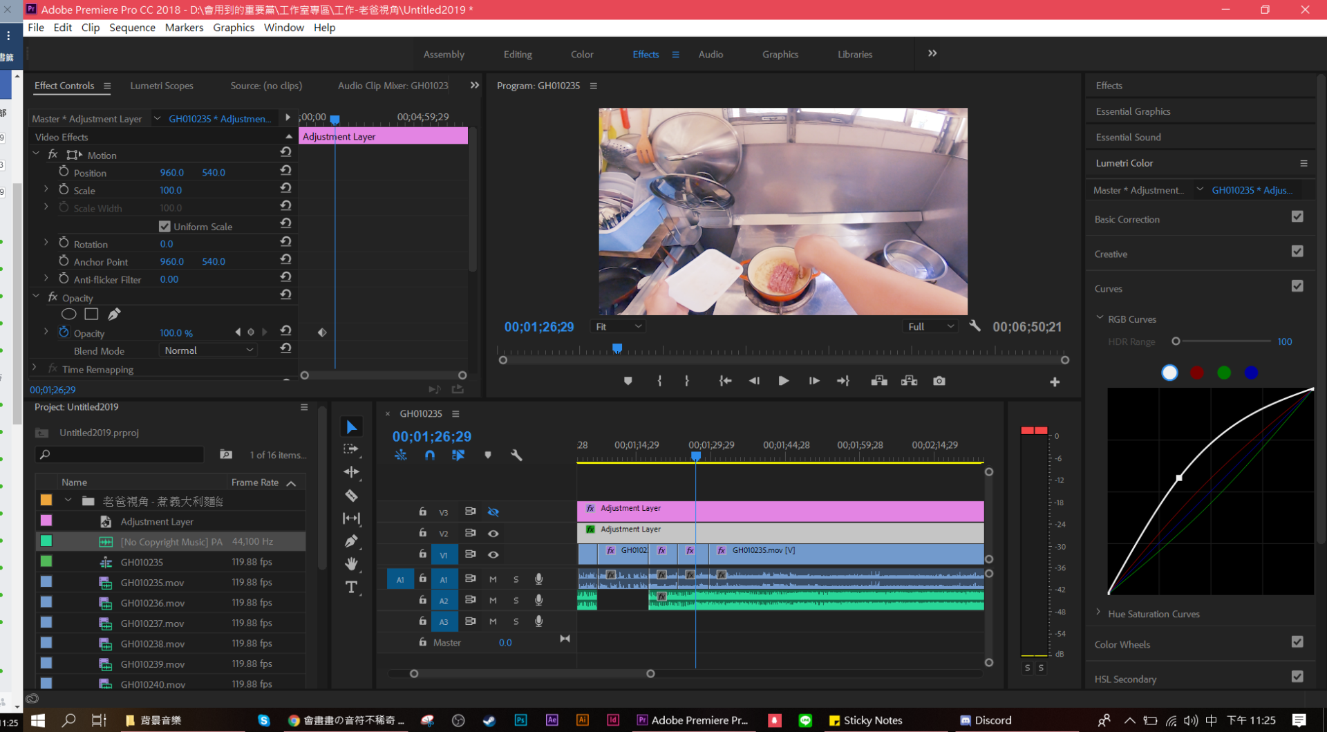Toggle stopwatch animation for Scale
1327x732 pixels.
64,189
